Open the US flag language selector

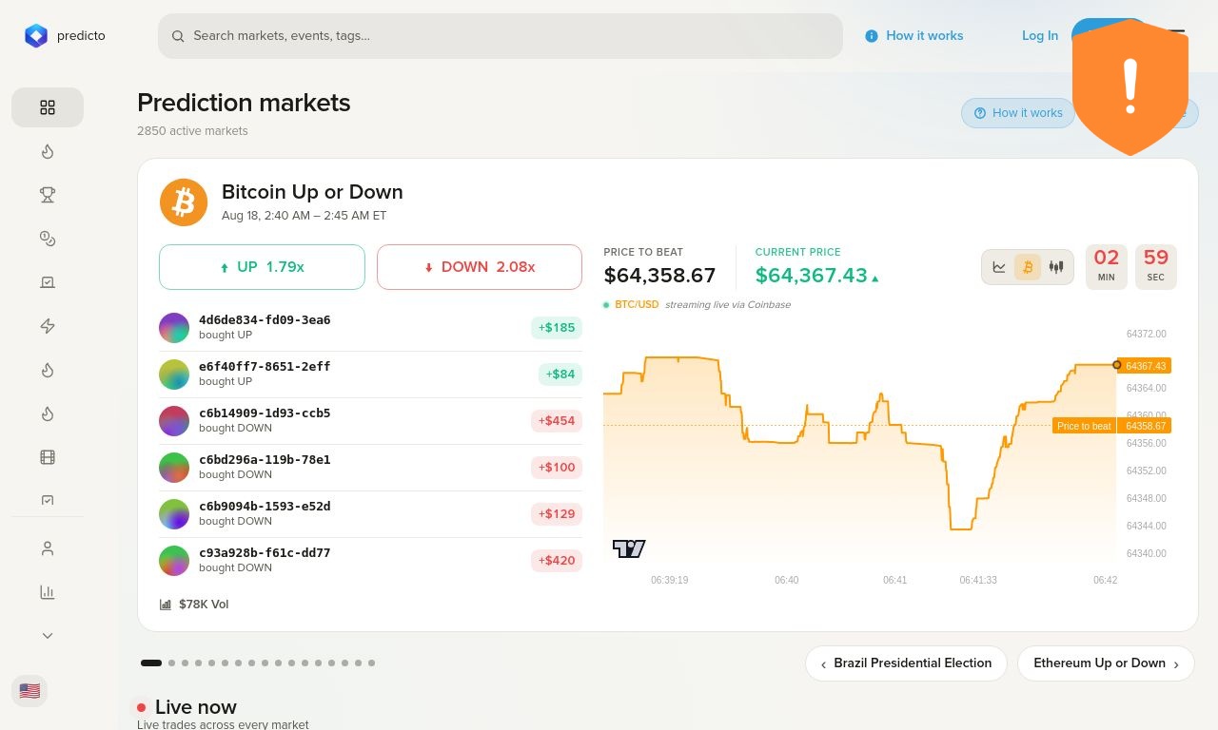29,691
